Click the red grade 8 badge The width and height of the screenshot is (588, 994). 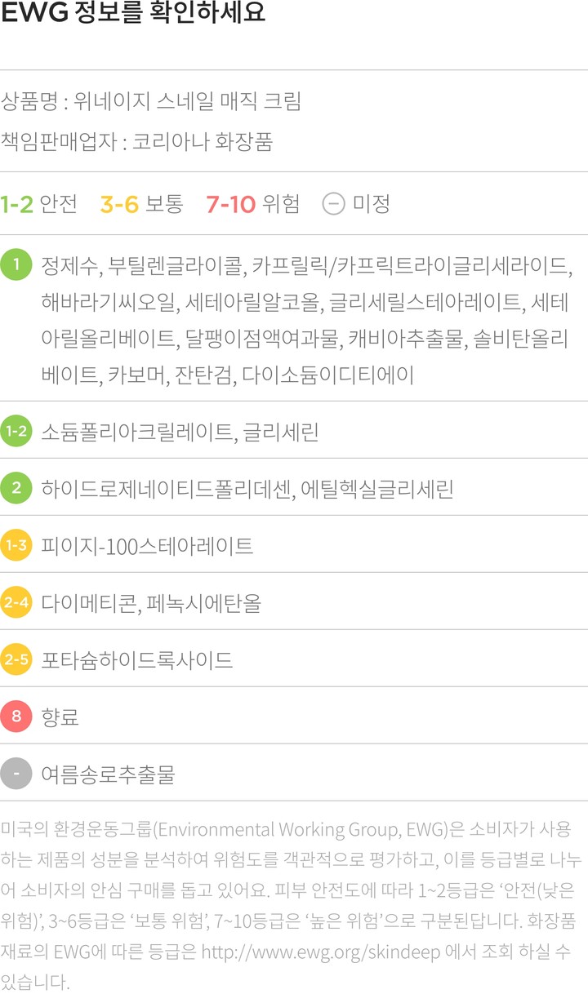tap(16, 717)
